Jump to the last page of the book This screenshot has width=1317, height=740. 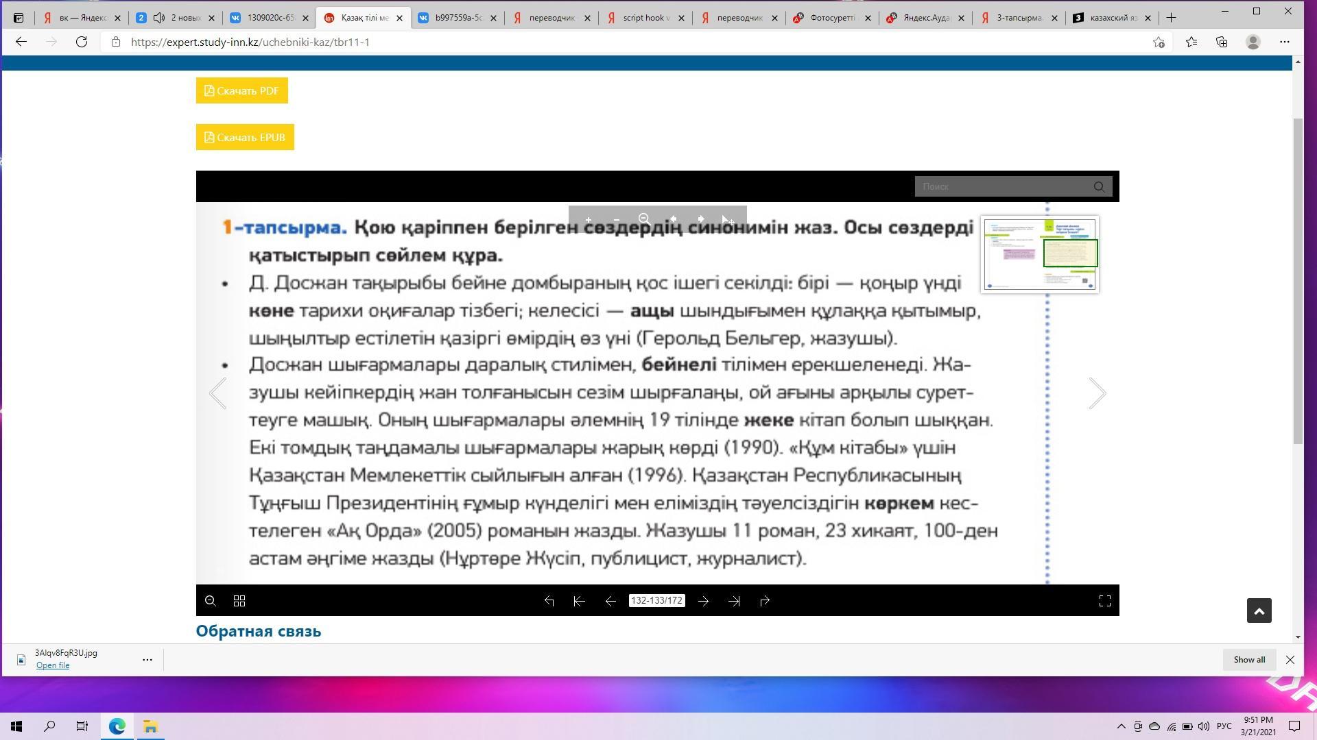tap(734, 601)
